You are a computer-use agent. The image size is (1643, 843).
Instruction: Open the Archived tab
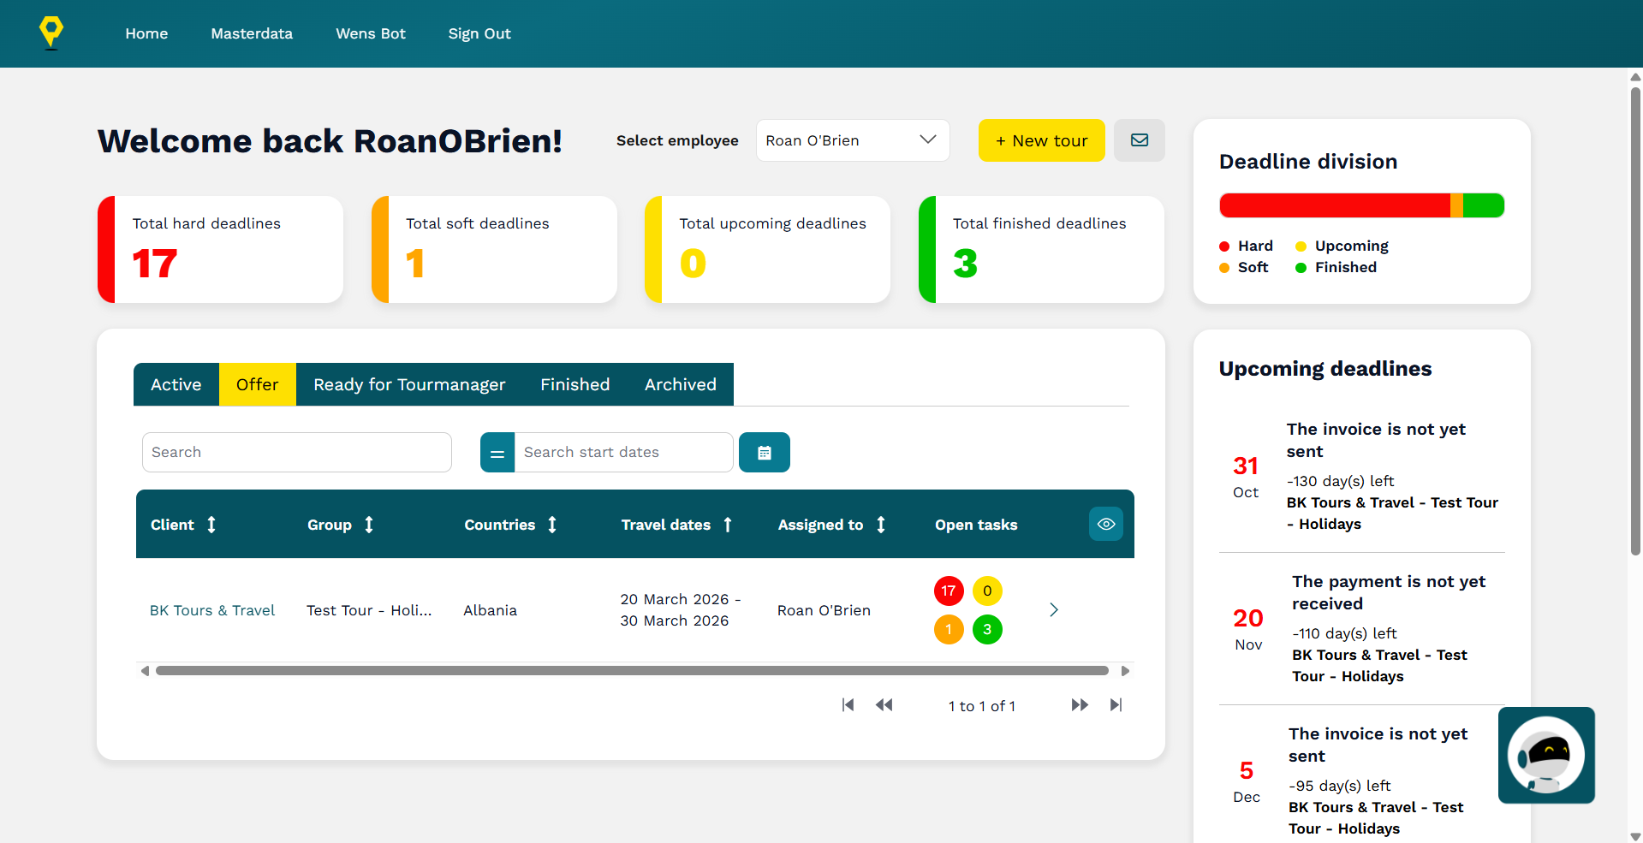click(681, 384)
